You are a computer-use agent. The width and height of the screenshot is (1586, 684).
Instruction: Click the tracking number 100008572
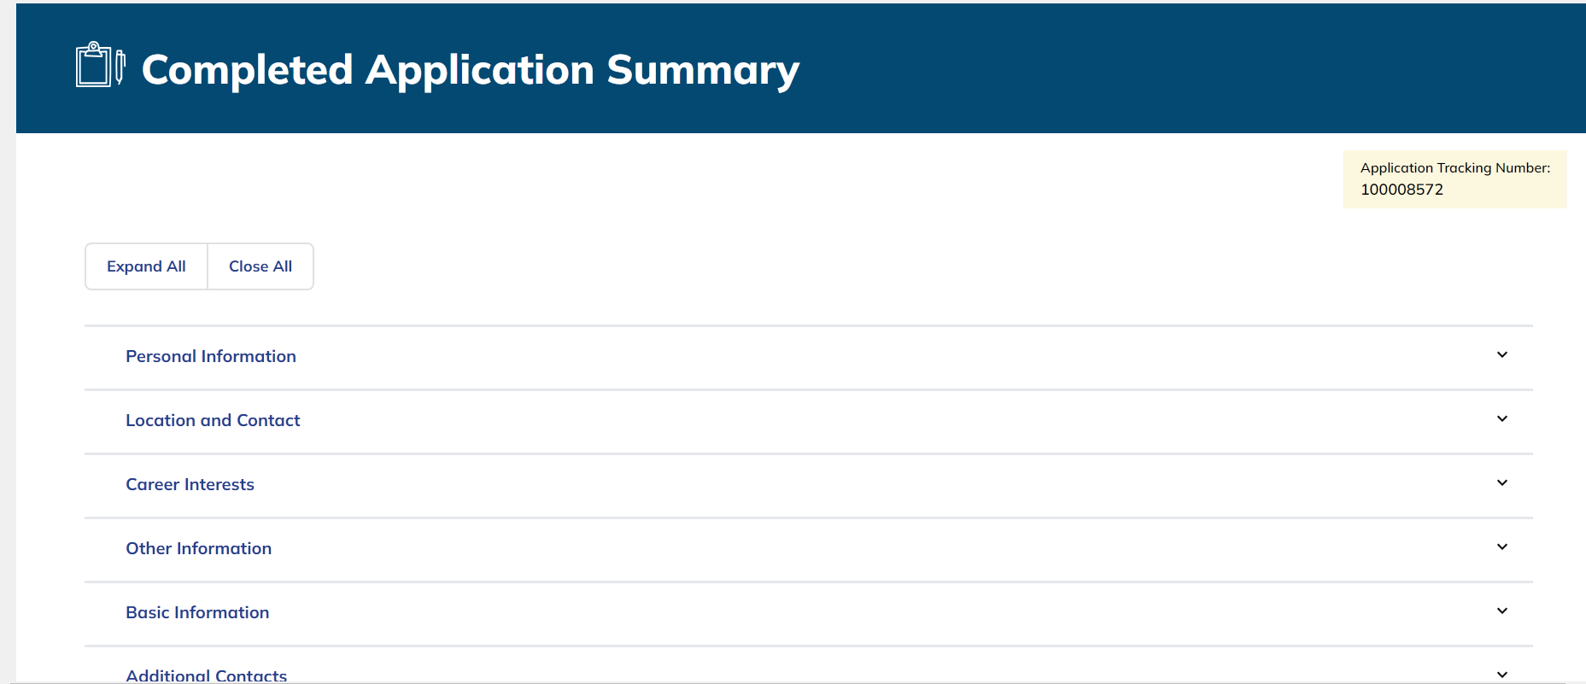1402,190
